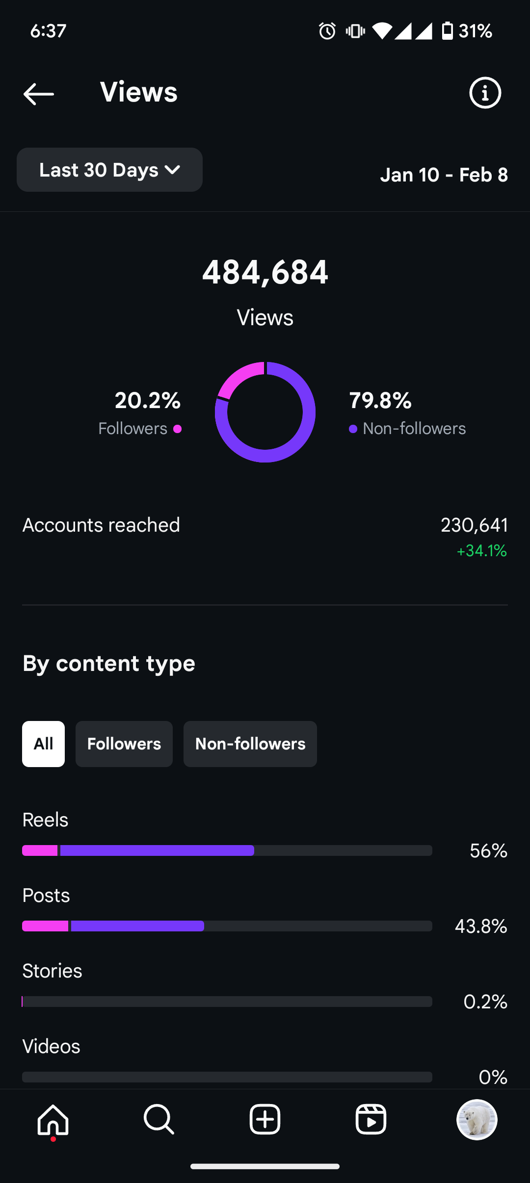Viewport: 530px width, 1183px height.
Task: Select the All filter chip
Action: pyautogui.click(x=43, y=744)
